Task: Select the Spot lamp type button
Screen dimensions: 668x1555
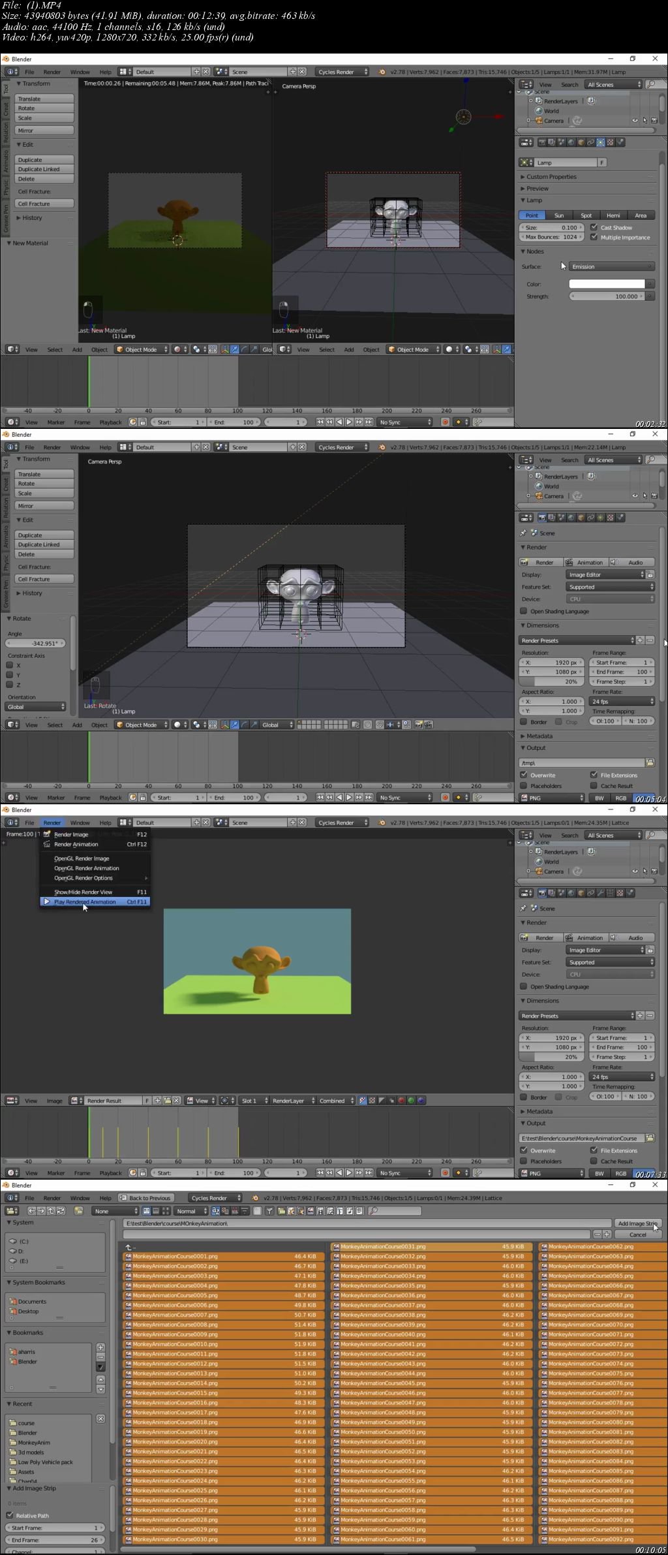Action: point(586,215)
